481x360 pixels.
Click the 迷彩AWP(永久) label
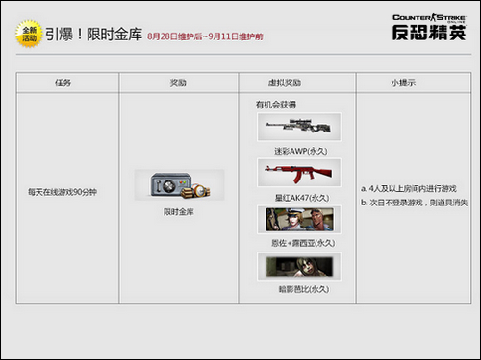(x=301, y=151)
